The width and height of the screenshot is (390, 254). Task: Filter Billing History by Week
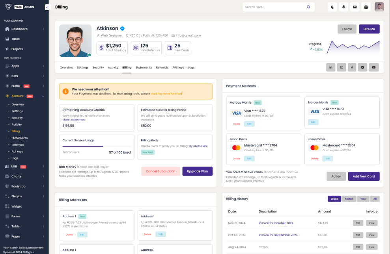pos(334,198)
